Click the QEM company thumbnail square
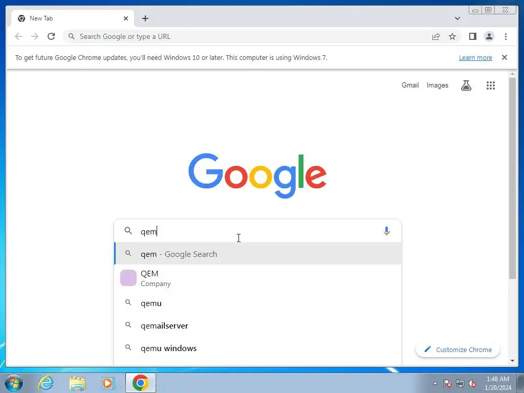The width and height of the screenshot is (524, 393). point(128,278)
